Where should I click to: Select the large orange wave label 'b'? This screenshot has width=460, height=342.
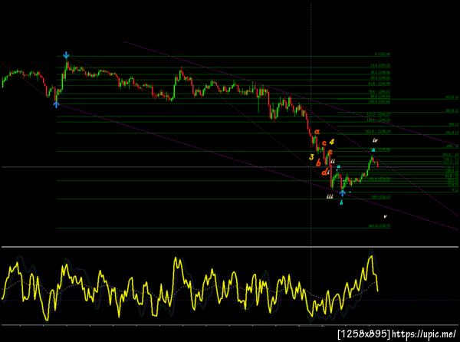pos(318,163)
